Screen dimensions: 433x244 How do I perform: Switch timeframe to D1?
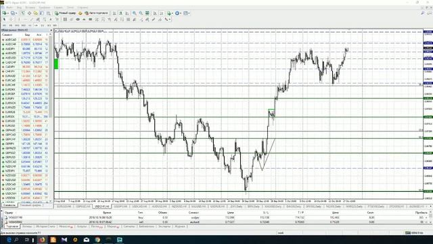pos(42,25)
